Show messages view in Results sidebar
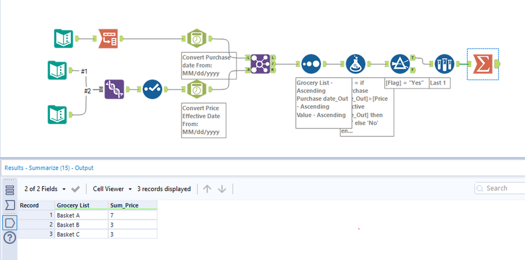 point(10,190)
